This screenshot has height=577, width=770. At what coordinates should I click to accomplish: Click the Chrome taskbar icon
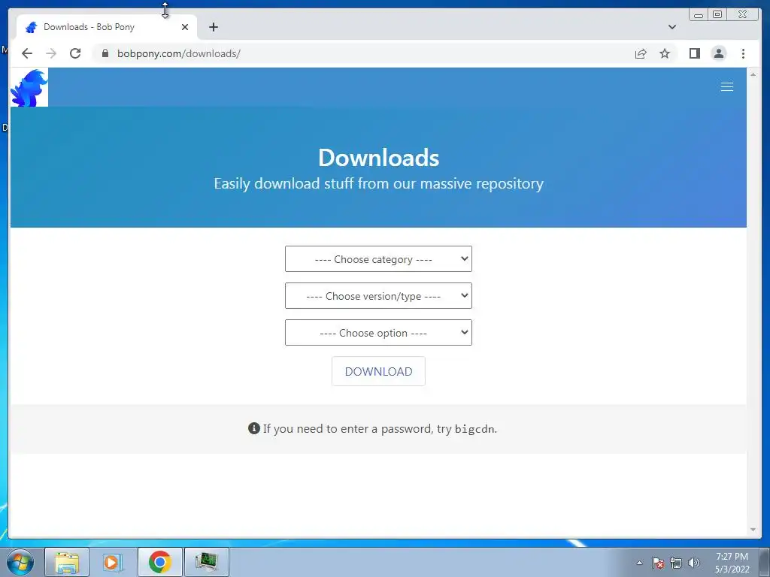(159, 562)
